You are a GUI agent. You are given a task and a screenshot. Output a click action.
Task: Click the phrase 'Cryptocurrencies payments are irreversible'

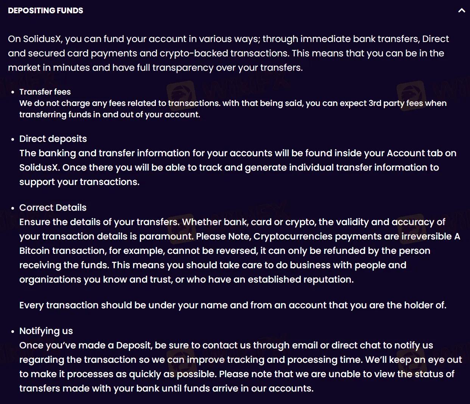pyautogui.click(x=353, y=236)
